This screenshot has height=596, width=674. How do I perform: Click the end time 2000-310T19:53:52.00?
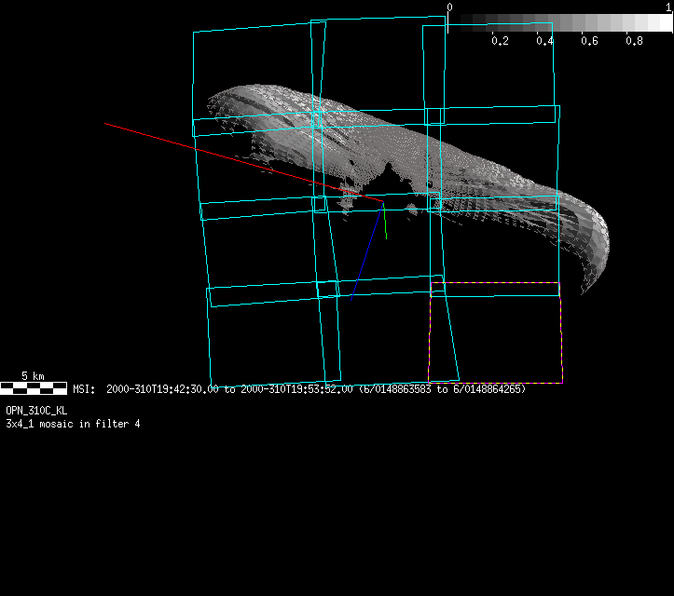tap(296, 388)
